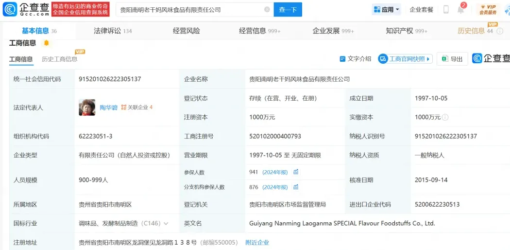Click 组织机构代码 value 62223051-3

(96, 136)
